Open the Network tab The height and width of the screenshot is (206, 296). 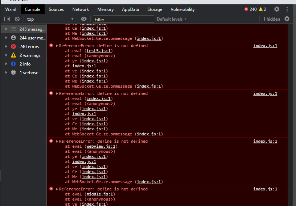(81, 9)
